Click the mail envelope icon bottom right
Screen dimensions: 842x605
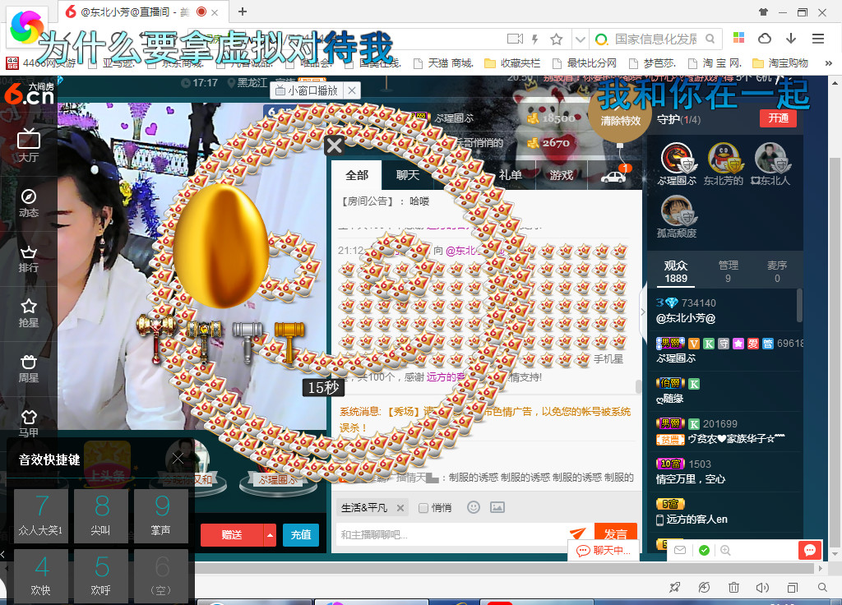click(680, 550)
